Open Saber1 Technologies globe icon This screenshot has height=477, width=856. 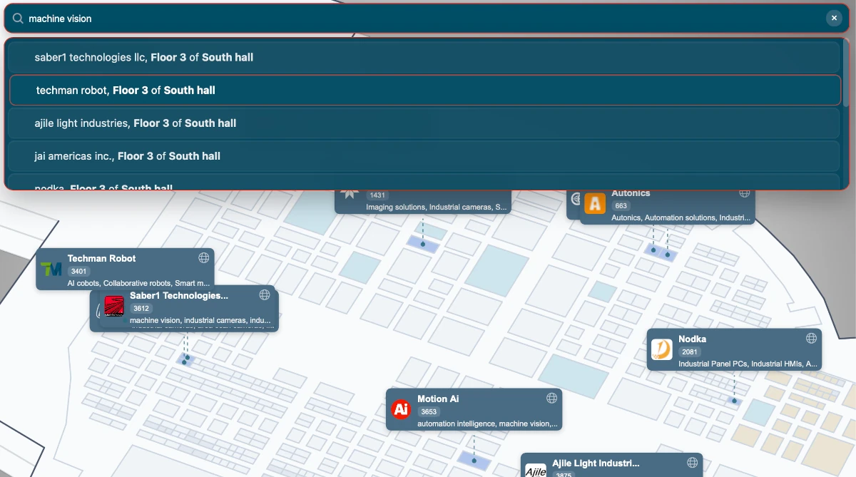[265, 294]
